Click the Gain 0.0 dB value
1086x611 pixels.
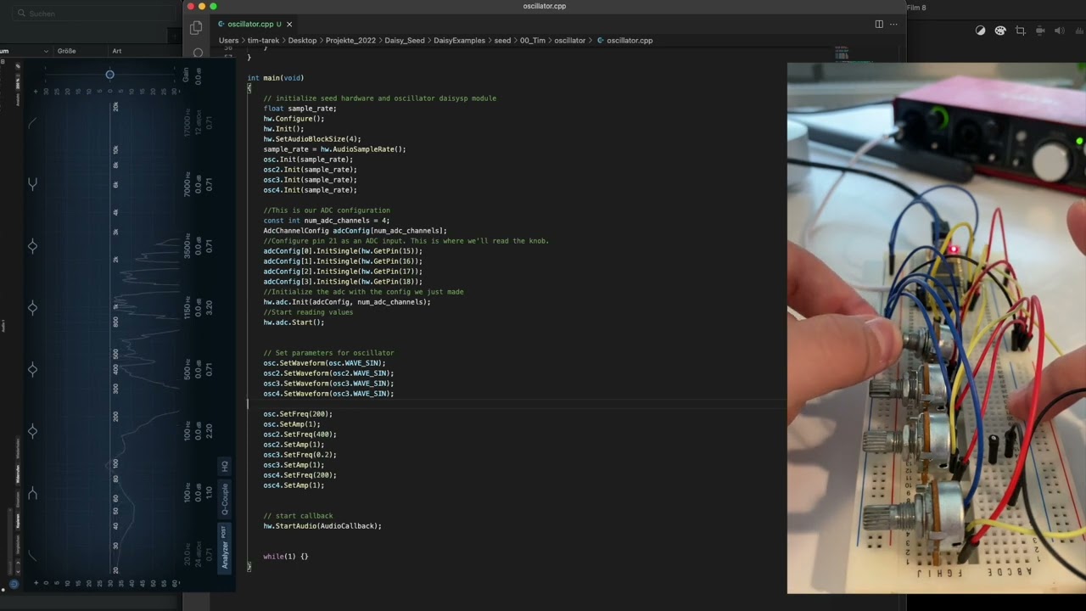pyautogui.click(x=198, y=76)
